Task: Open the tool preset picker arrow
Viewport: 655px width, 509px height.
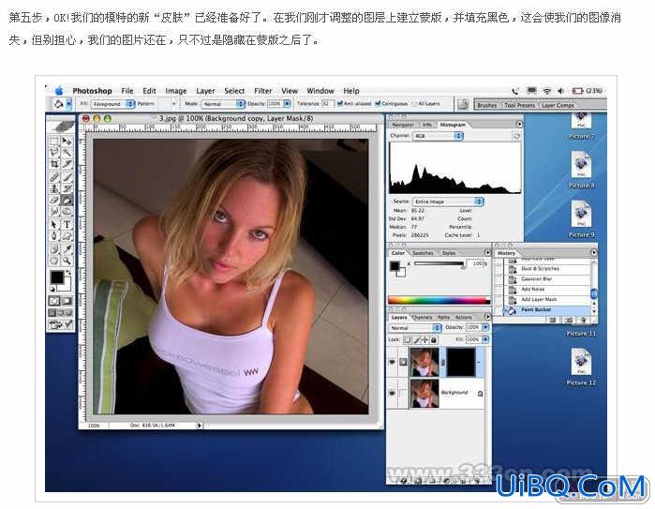Action: point(69,104)
